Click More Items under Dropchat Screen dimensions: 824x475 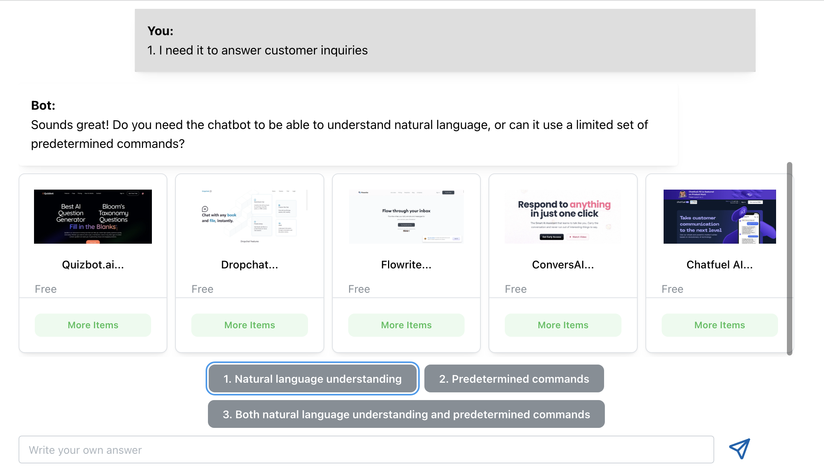point(250,325)
